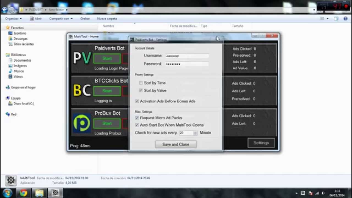
Task: Open Sitios recientes in navigation pane
Action: click(x=24, y=44)
